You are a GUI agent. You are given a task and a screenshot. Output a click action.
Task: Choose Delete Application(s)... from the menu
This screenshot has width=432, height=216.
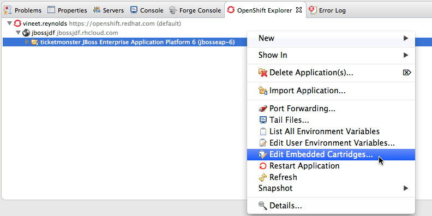(331, 73)
